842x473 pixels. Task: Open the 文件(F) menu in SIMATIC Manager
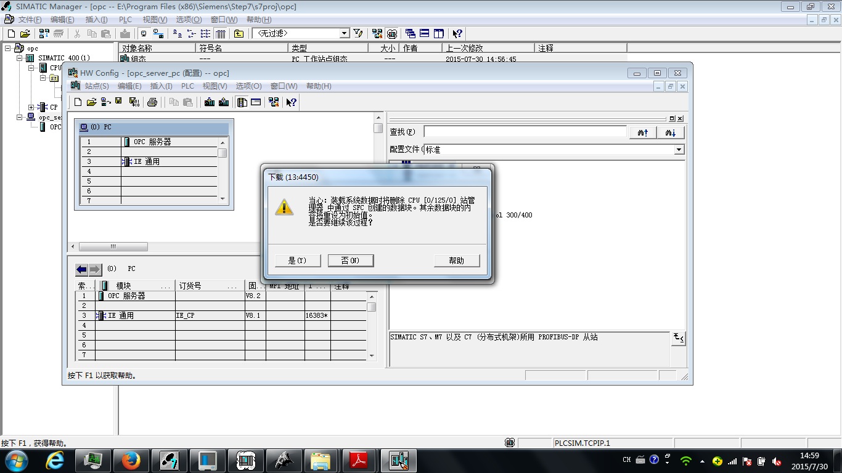[x=30, y=20]
